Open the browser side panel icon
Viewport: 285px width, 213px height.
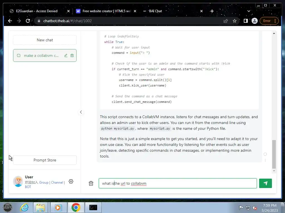point(245,21)
